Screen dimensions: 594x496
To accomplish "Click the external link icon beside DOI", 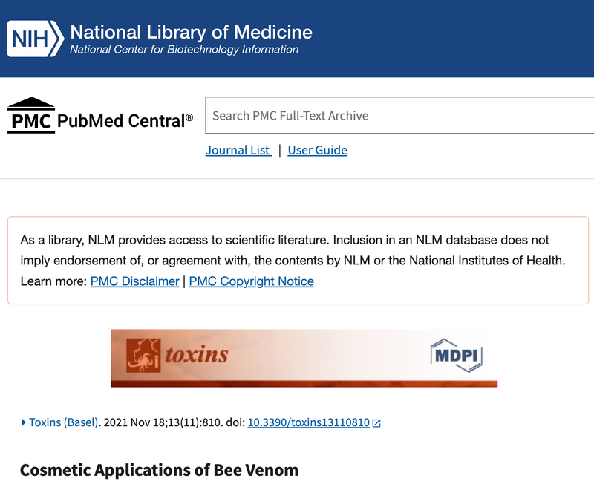I will 376,423.
